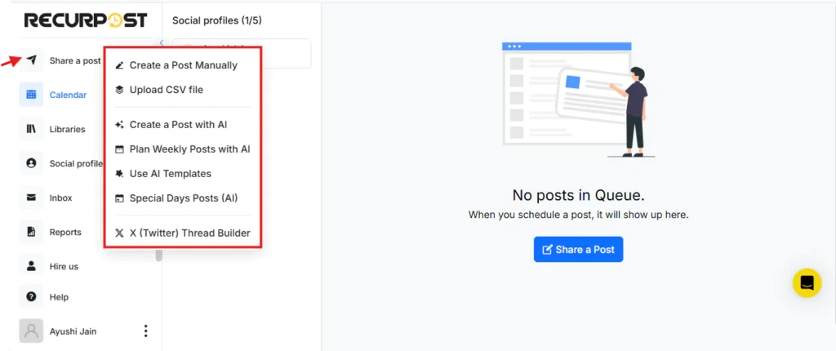This screenshot has height=351, width=836.
Task: Click the stack icon beside Upload CSV file
Action: pyautogui.click(x=119, y=90)
